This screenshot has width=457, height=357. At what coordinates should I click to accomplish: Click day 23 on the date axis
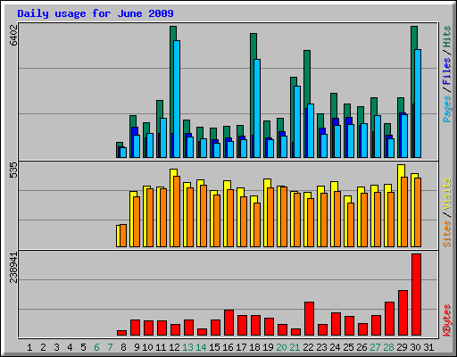click(321, 347)
